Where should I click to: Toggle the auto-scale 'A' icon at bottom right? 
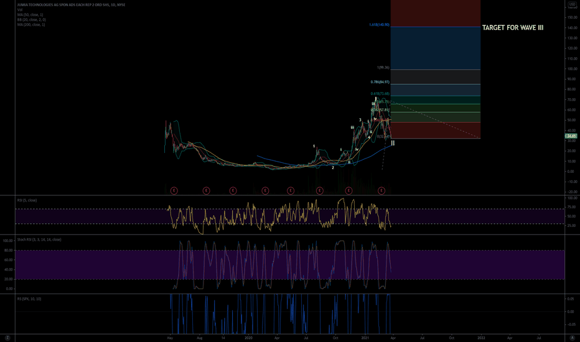[x=573, y=338]
